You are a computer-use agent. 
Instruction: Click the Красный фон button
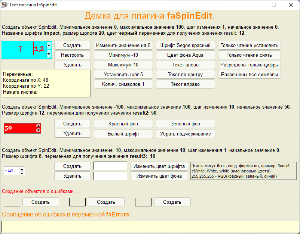click(123, 124)
